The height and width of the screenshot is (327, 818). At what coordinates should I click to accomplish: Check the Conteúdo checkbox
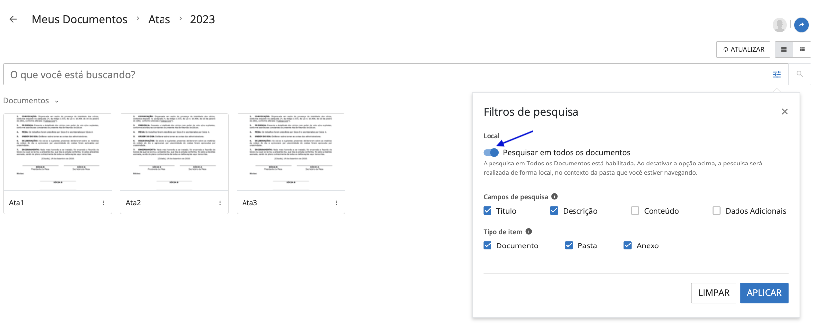[635, 211]
